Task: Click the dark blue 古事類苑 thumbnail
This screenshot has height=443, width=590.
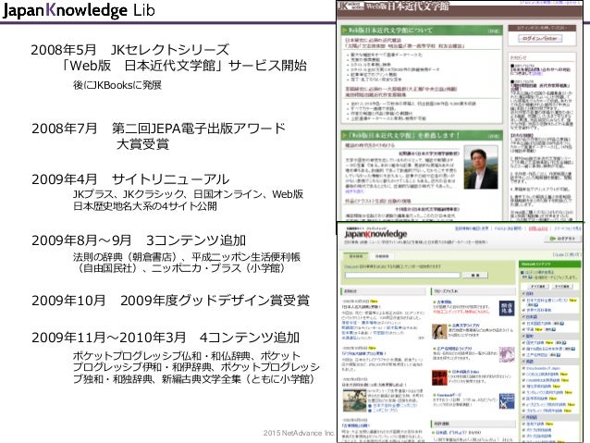Action: click(507, 308)
